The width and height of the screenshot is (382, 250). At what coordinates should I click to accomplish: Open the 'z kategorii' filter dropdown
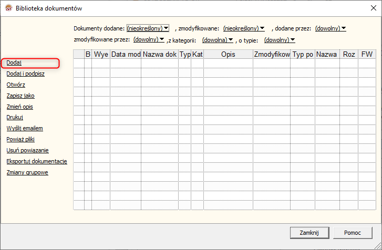click(x=218, y=39)
